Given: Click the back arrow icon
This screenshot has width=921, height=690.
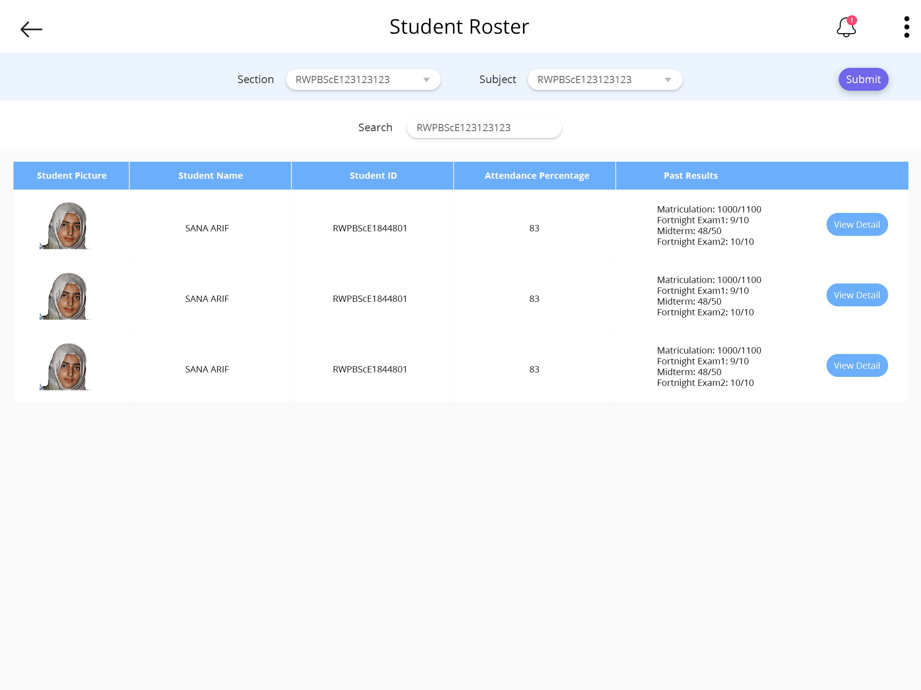Looking at the screenshot, I should coord(31,29).
